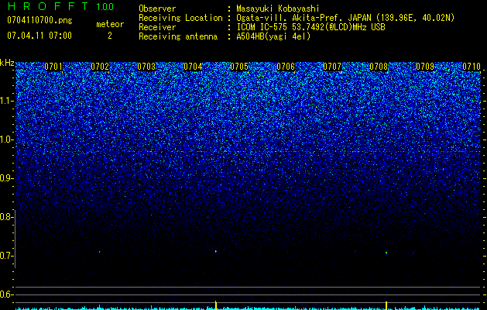This screenshot has height=310, width=487.
Task: Click the 0.6 frequency axis label
Action: 6,294
